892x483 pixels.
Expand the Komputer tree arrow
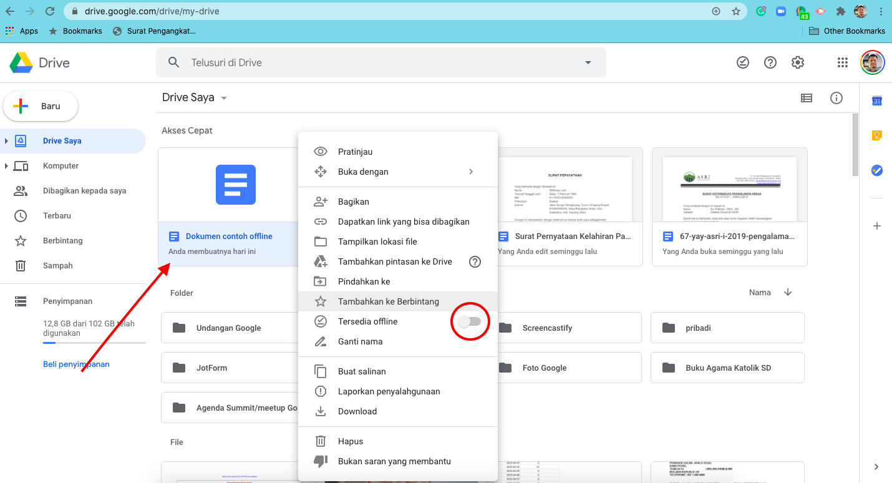[x=6, y=166]
